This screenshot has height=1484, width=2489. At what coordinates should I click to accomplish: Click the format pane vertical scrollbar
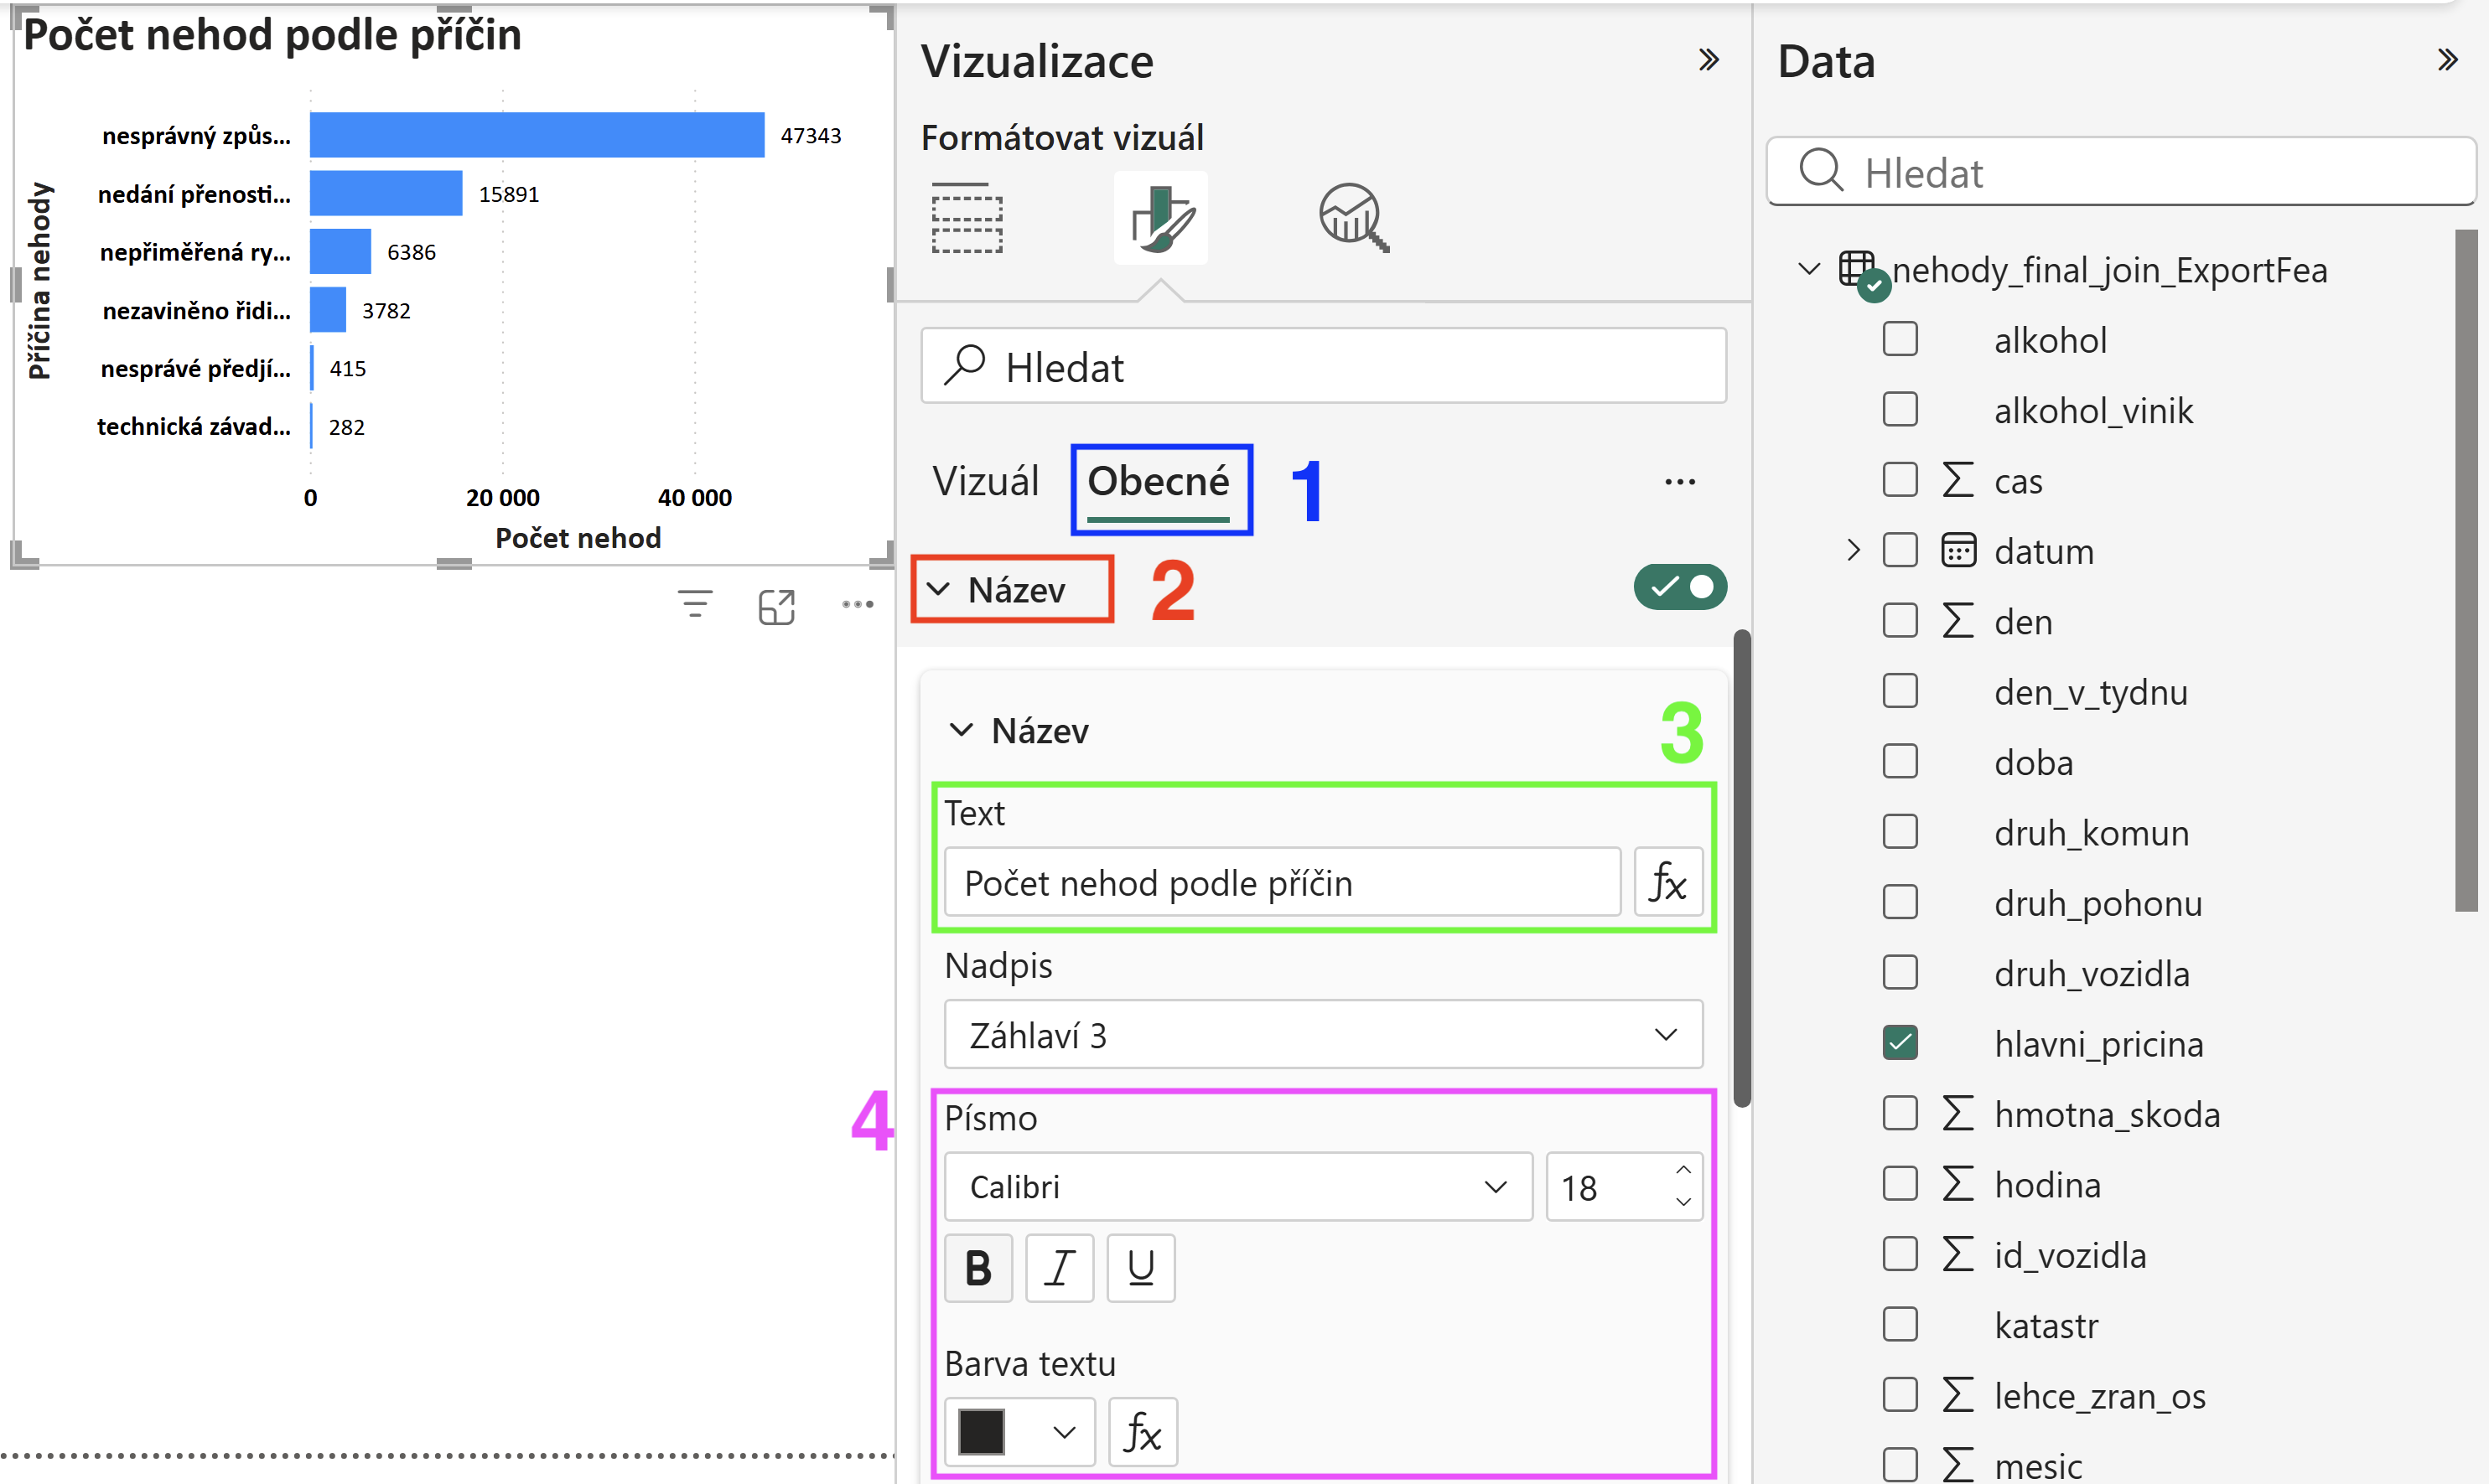click(x=1742, y=868)
